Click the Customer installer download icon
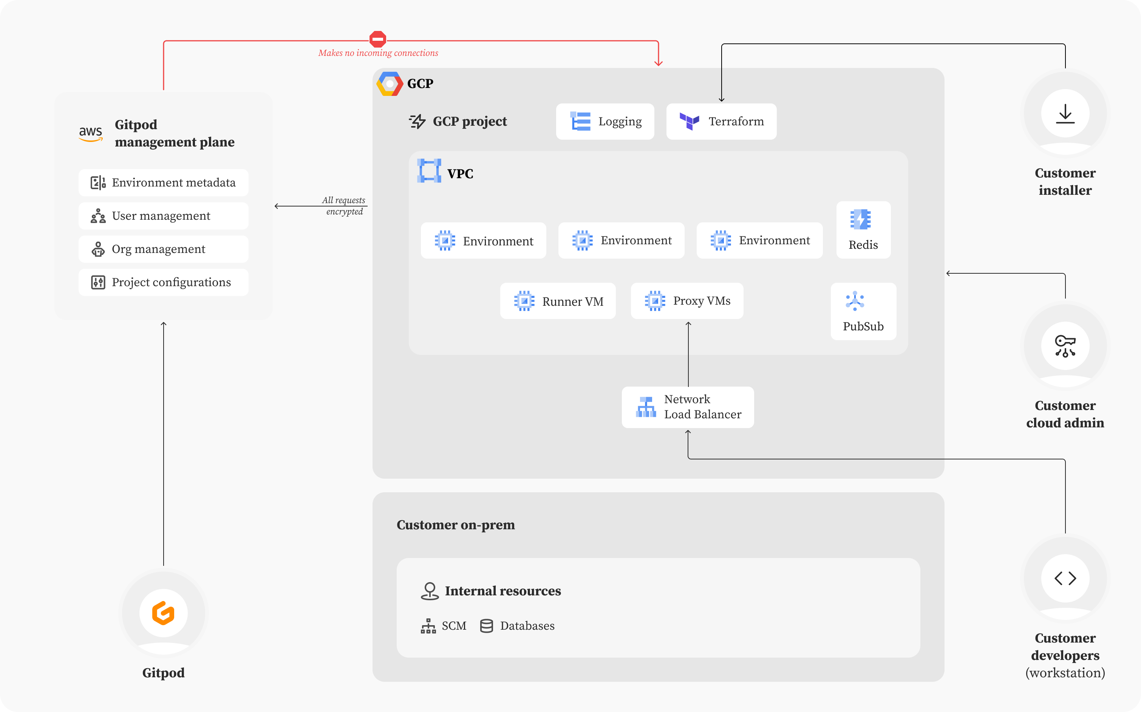Viewport: 1141px width, 712px height. 1065,114
